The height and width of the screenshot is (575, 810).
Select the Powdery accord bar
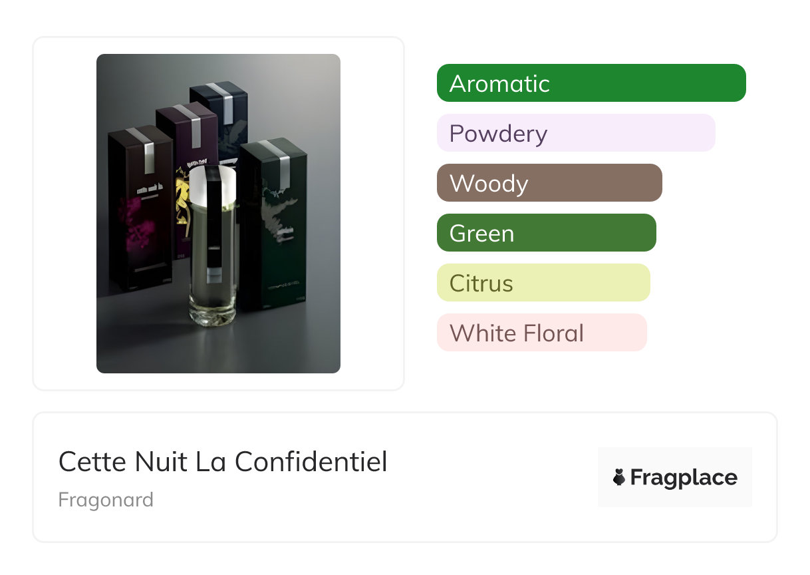[576, 133]
